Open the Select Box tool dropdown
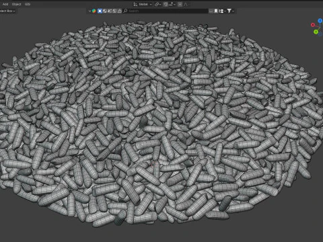 (7, 11)
